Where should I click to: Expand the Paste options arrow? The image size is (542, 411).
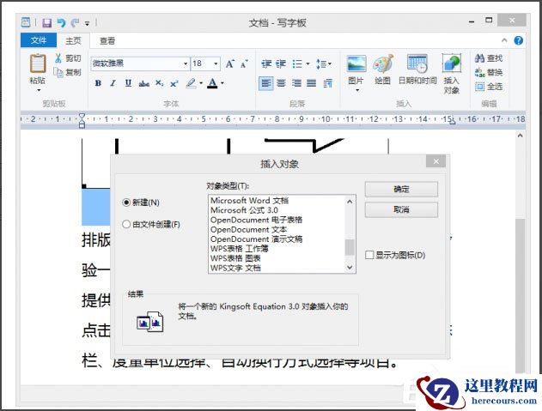[x=39, y=90]
